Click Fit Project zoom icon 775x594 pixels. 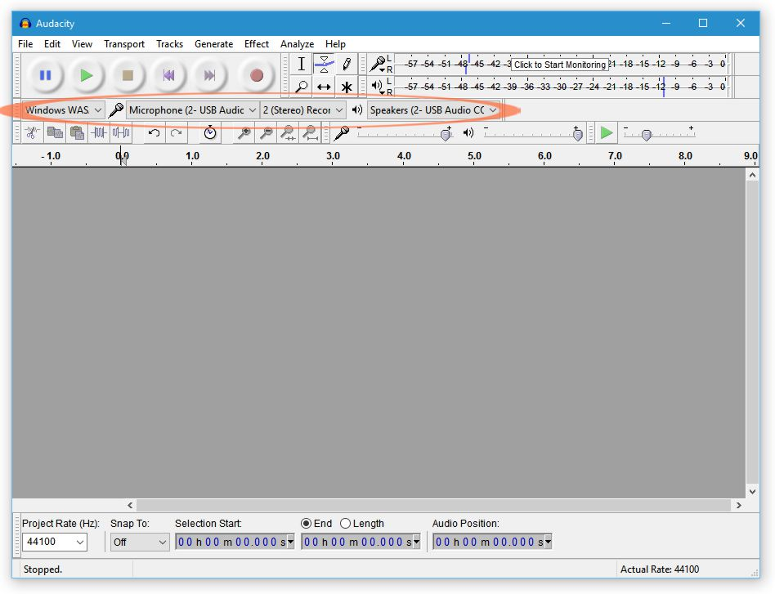[x=311, y=133]
